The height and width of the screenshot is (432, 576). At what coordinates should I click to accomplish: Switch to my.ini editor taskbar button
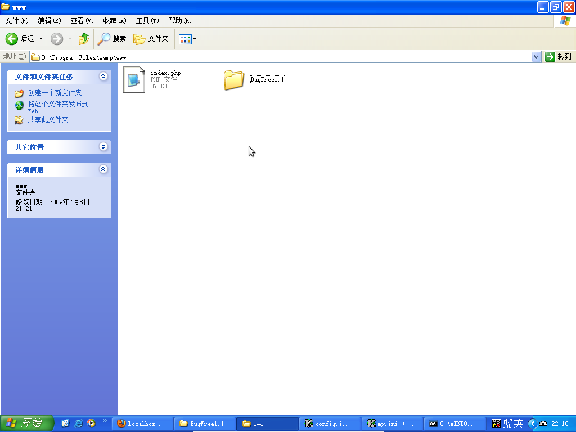coord(392,424)
